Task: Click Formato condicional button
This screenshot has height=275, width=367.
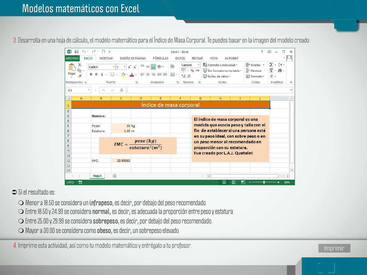Action: coord(221,65)
